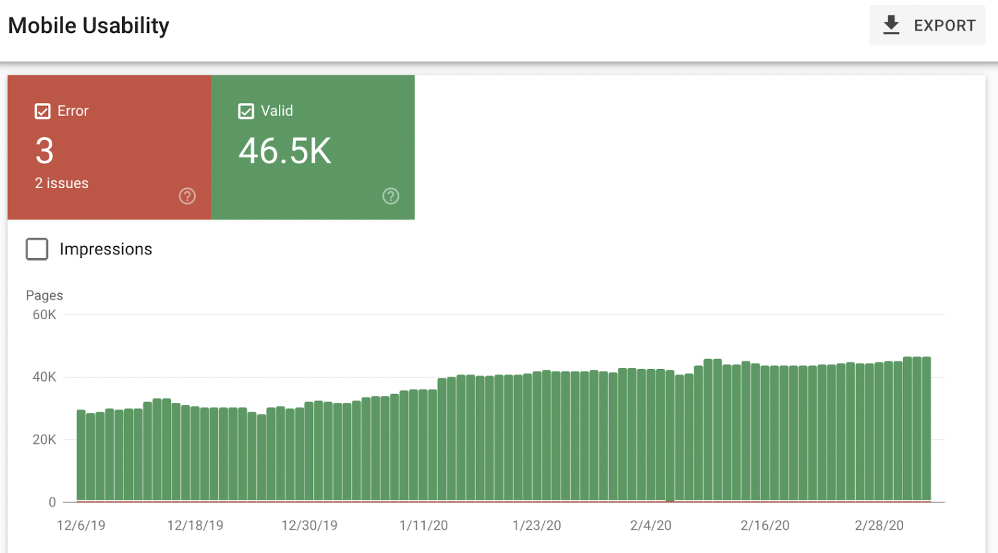This screenshot has width=998, height=553.
Task: Click the 12/18/19 date label
Action: tap(195, 526)
